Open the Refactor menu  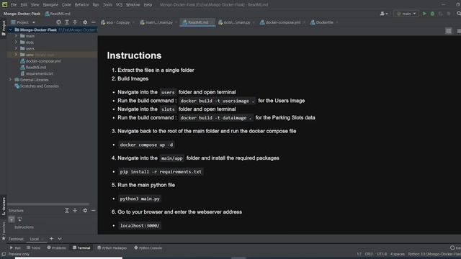pyautogui.click(x=81, y=5)
